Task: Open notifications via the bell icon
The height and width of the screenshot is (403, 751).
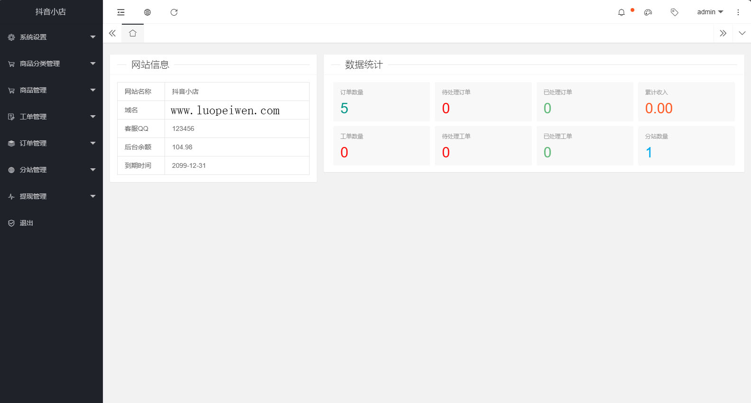Action: coord(622,12)
